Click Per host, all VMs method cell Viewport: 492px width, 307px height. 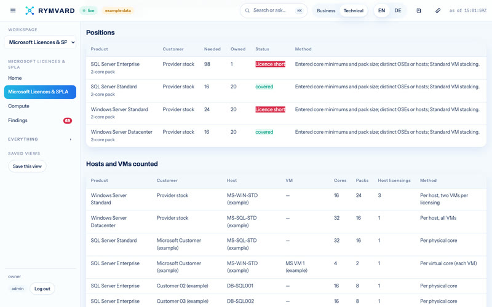coord(438,218)
